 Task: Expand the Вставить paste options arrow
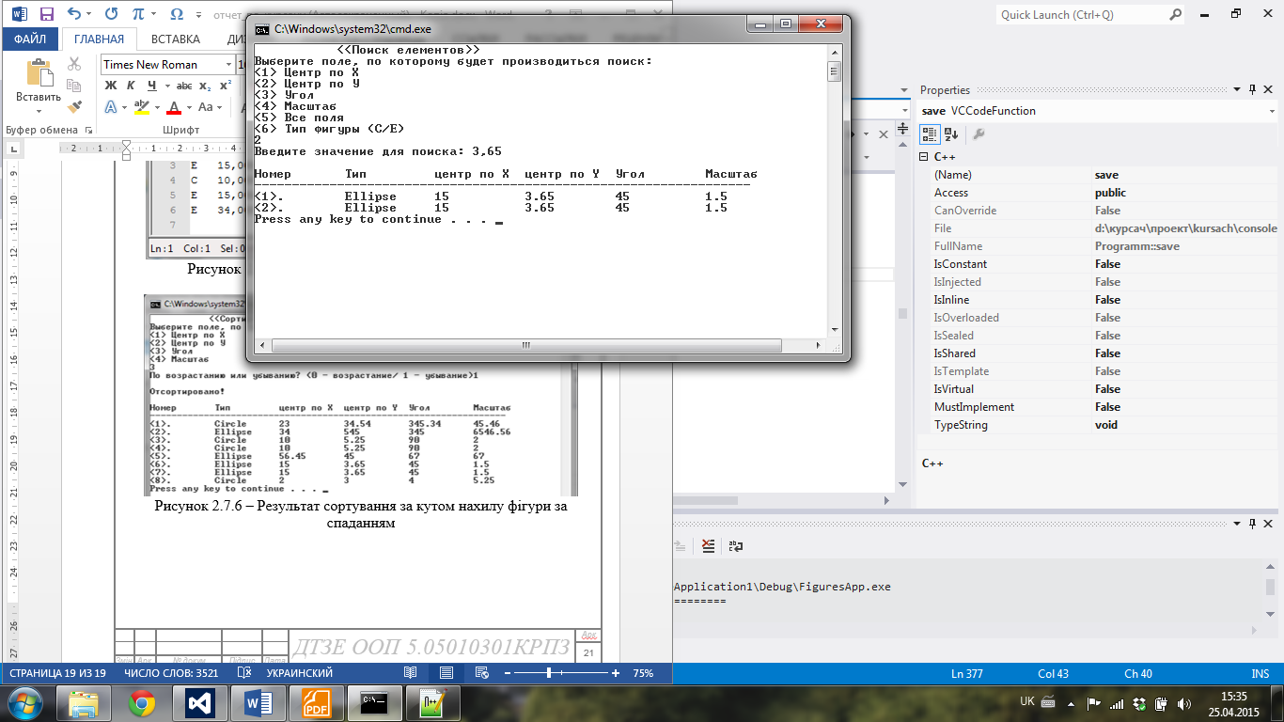coord(39,109)
